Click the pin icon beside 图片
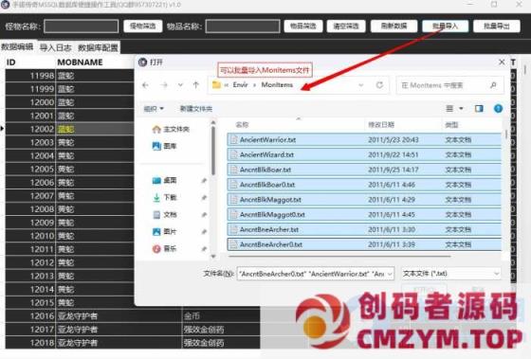Viewport: 531px width, 359px height. tap(204, 232)
